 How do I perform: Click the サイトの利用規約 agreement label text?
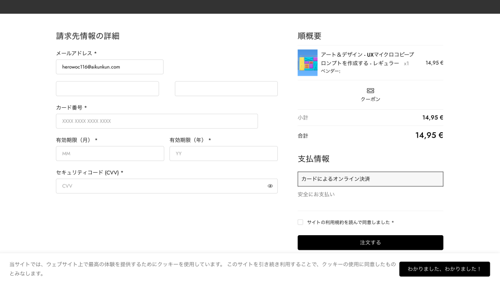[x=348, y=222]
